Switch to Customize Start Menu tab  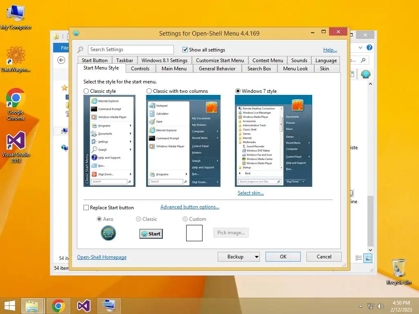pos(220,61)
